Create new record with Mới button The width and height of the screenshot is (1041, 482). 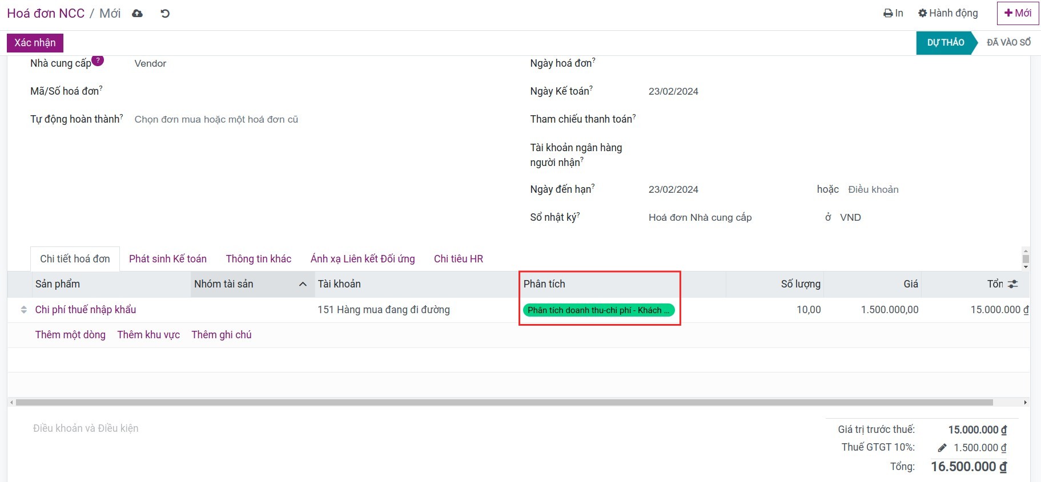click(x=1017, y=13)
